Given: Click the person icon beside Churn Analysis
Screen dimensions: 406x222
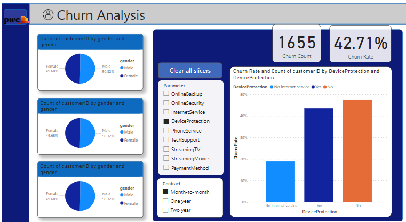Looking at the screenshot, I should pos(49,15).
